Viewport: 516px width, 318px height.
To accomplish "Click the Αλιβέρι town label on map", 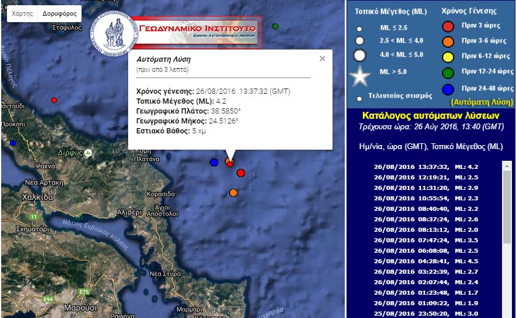I will pos(130,213).
